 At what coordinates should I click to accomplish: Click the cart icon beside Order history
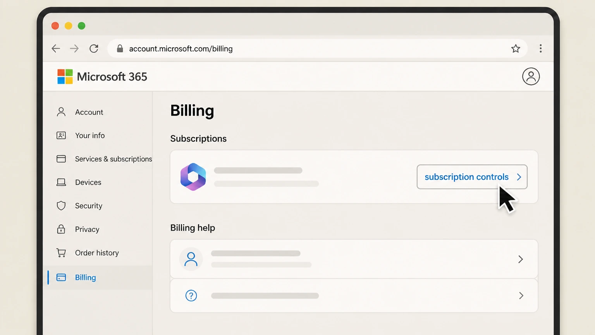(x=61, y=253)
